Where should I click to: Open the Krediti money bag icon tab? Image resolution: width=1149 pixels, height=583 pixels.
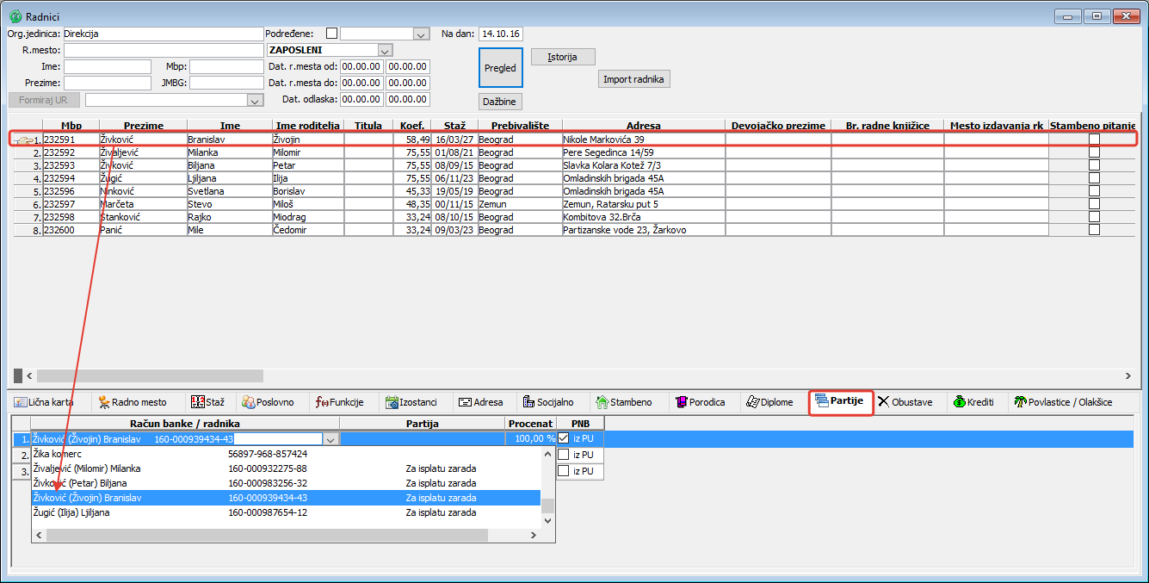pyautogui.click(x=959, y=402)
